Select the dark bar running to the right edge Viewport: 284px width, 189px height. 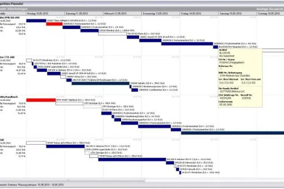pos(233,133)
